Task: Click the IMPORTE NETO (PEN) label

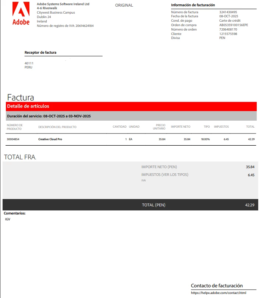Action: (x=159, y=167)
